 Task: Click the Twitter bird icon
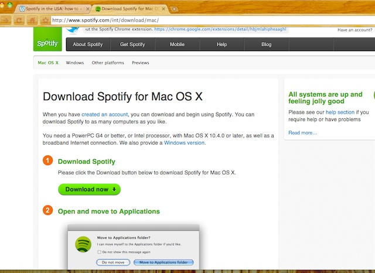(x=73, y=30)
